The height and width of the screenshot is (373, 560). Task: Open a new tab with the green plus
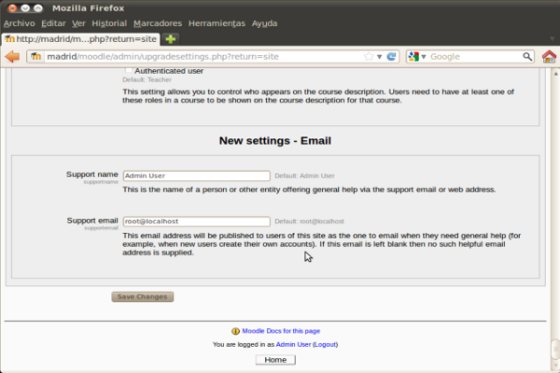click(171, 39)
